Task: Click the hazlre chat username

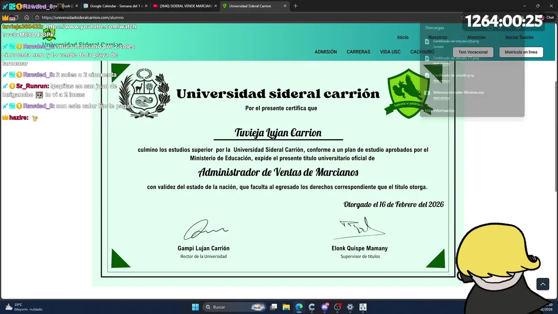Action: pyautogui.click(x=19, y=118)
